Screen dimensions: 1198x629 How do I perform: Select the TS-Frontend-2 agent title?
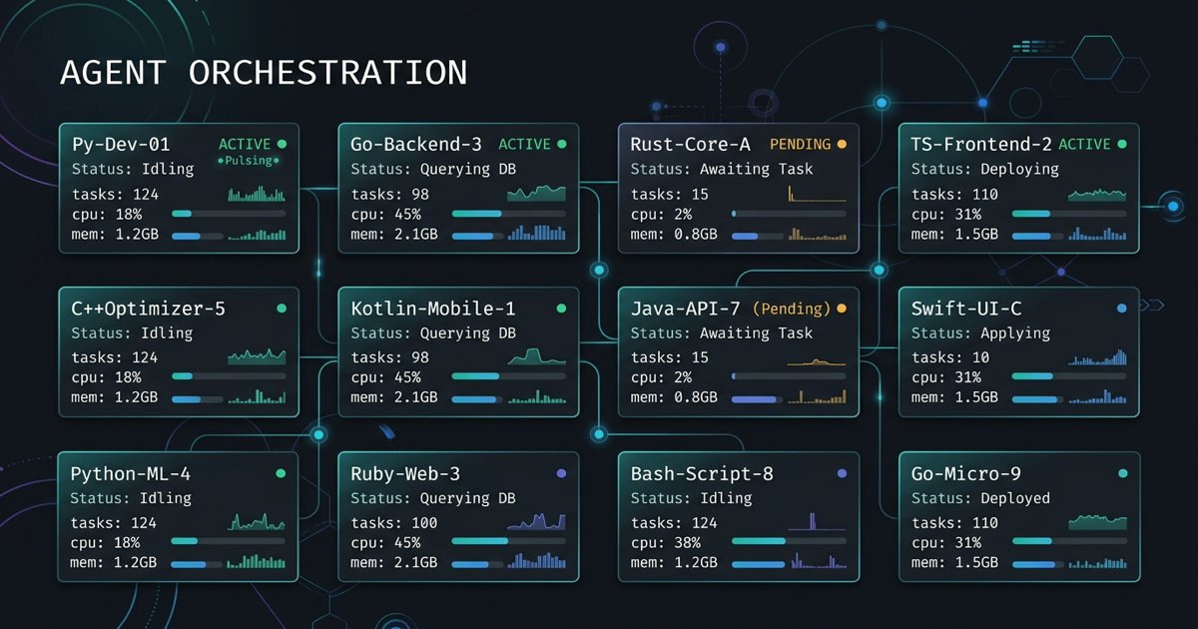coord(981,145)
